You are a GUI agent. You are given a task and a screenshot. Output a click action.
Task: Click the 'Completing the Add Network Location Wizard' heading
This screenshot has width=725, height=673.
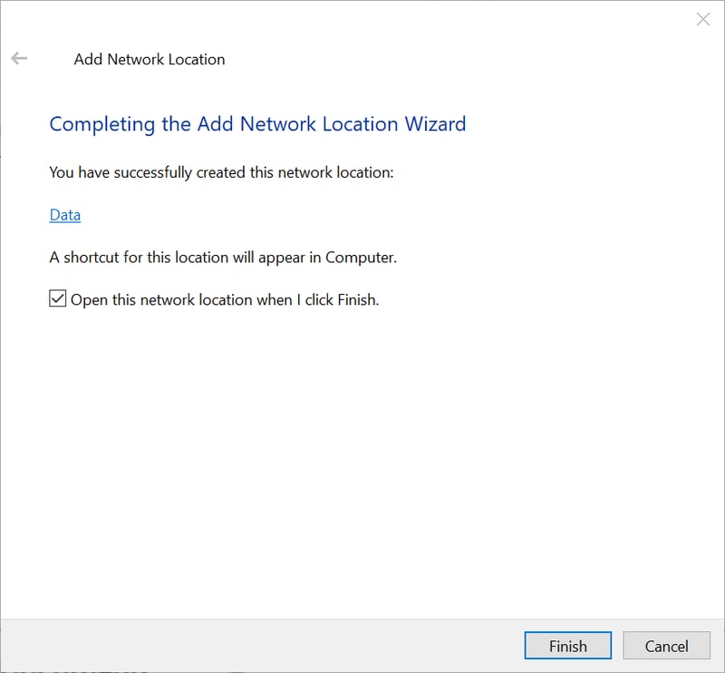[x=257, y=124]
